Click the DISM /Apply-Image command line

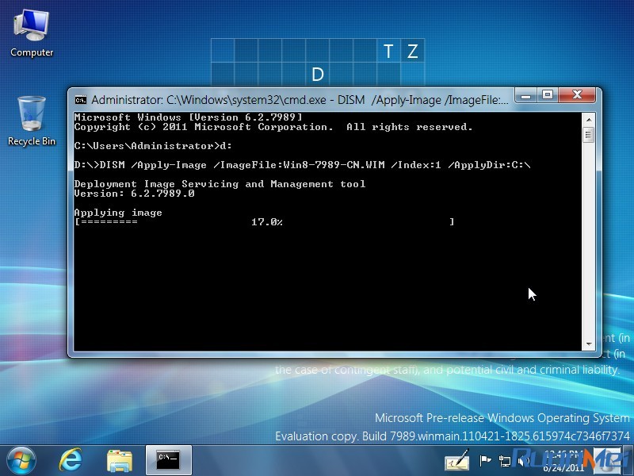pos(302,165)
